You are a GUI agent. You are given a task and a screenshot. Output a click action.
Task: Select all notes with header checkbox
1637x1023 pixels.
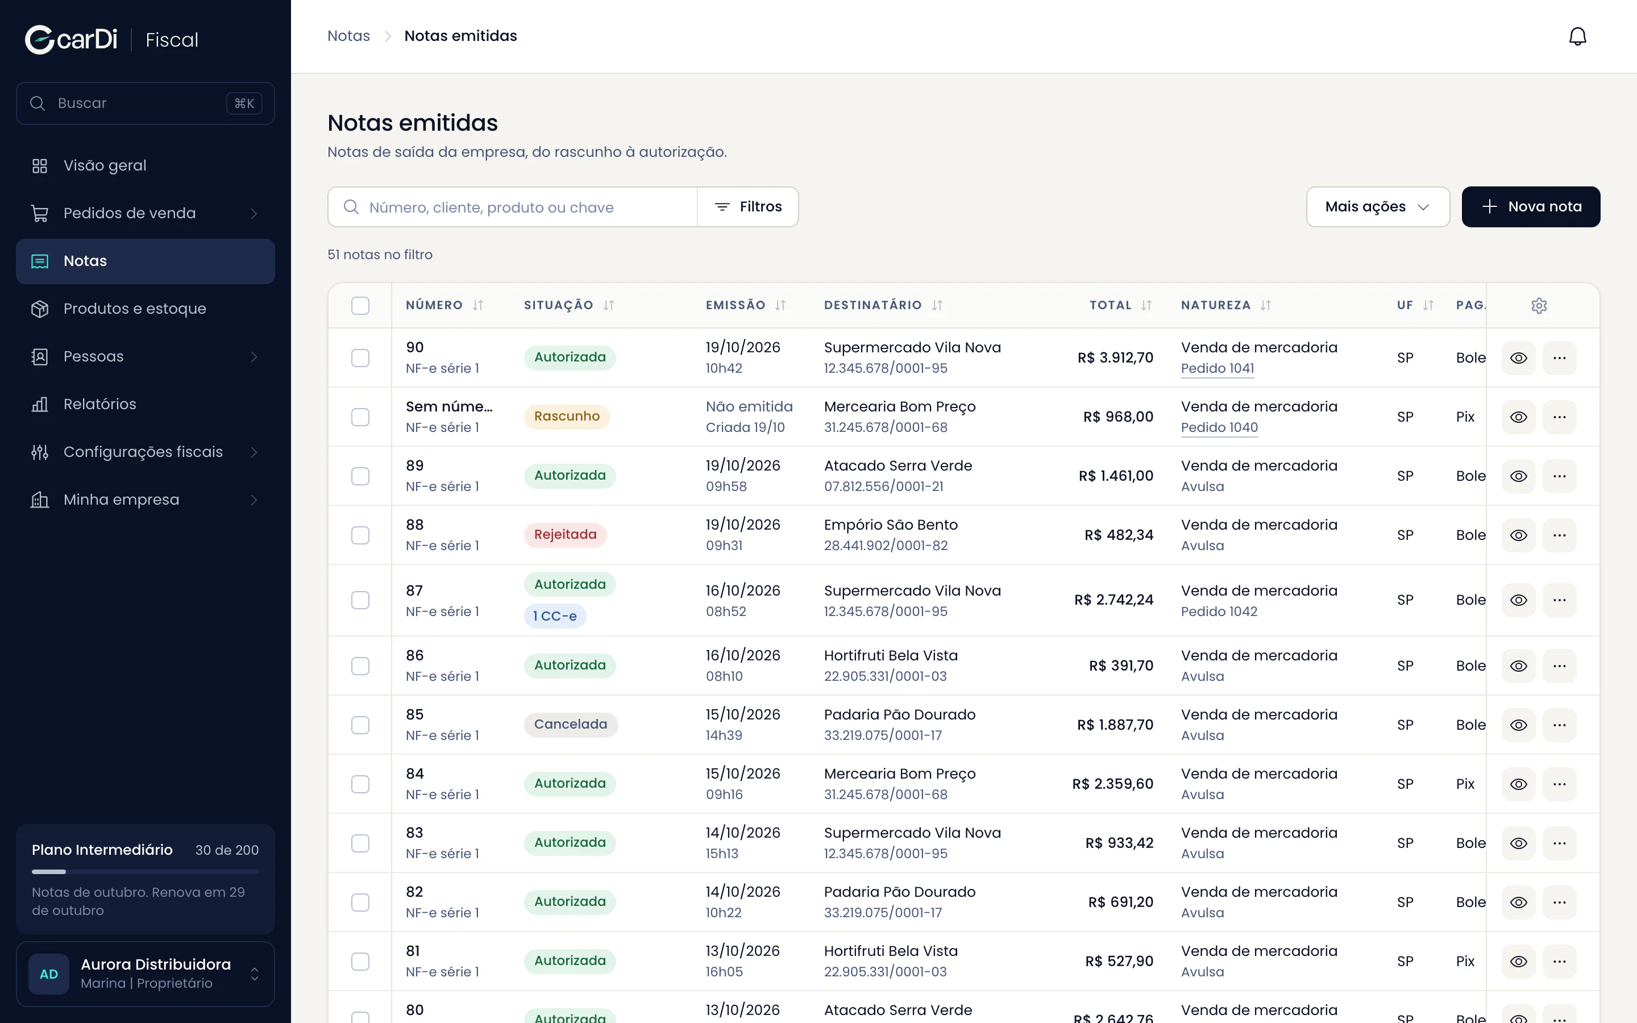[x=360, y=306]
